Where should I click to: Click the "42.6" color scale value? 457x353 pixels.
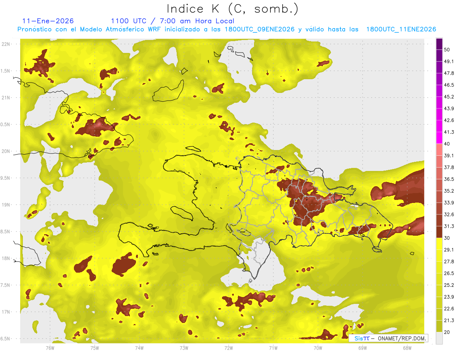pyautogui.click(x=449, y=120)
